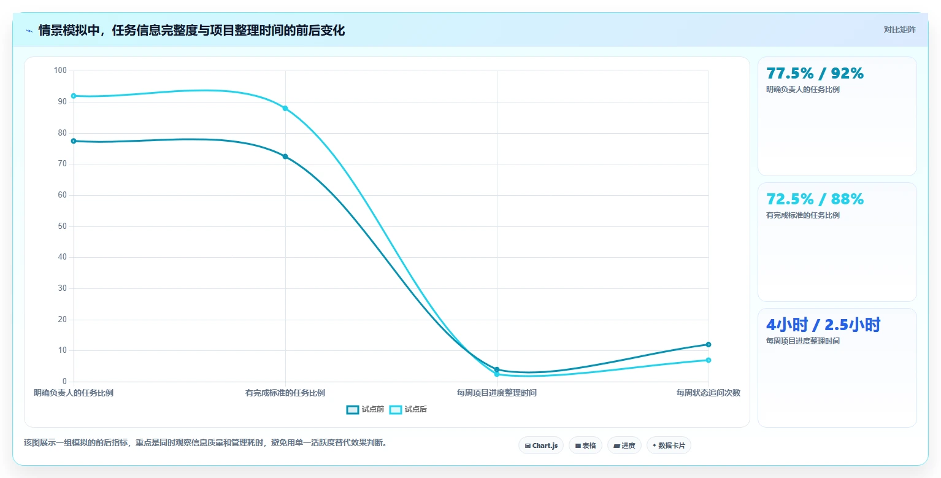941x478 pixels.
Task: Click the 数据卡片 tag chip
Action: (x=669, y=445)
